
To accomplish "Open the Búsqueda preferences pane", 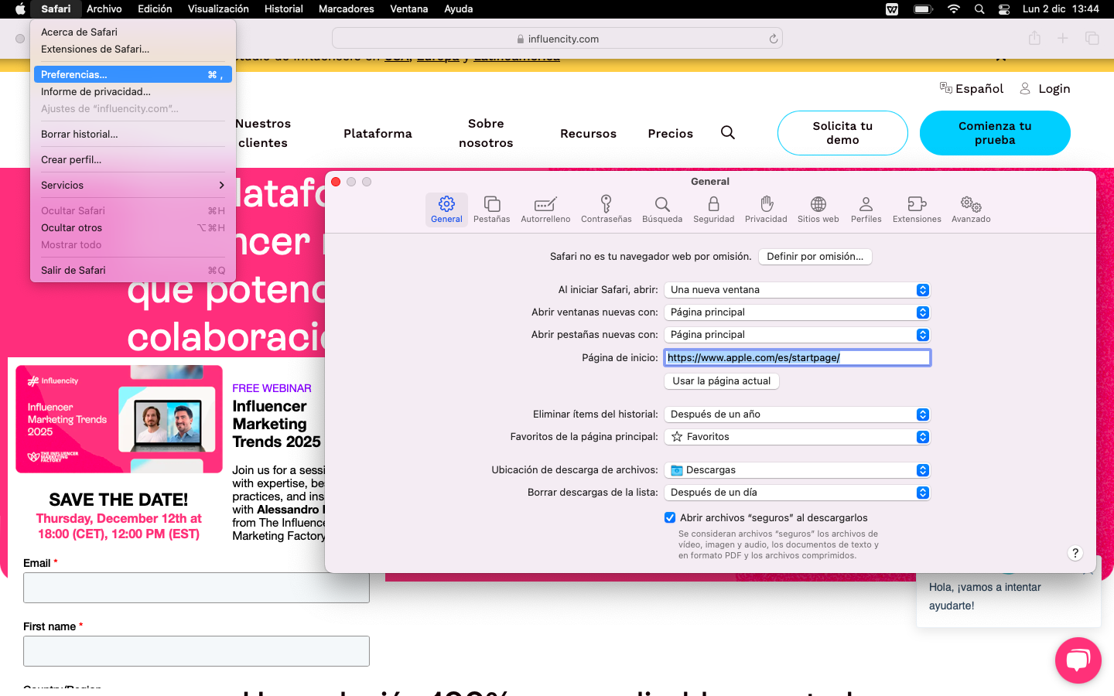I will point(662,210).
